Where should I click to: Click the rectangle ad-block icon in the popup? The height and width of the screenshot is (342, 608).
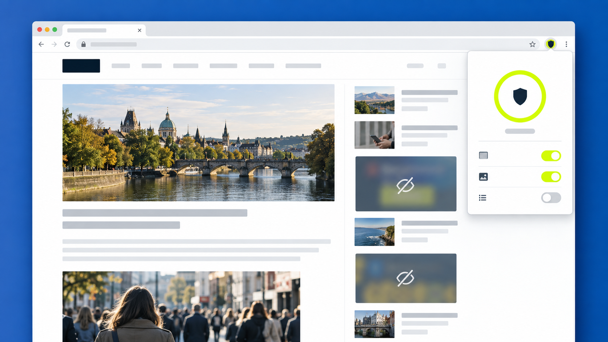point(483,156)
